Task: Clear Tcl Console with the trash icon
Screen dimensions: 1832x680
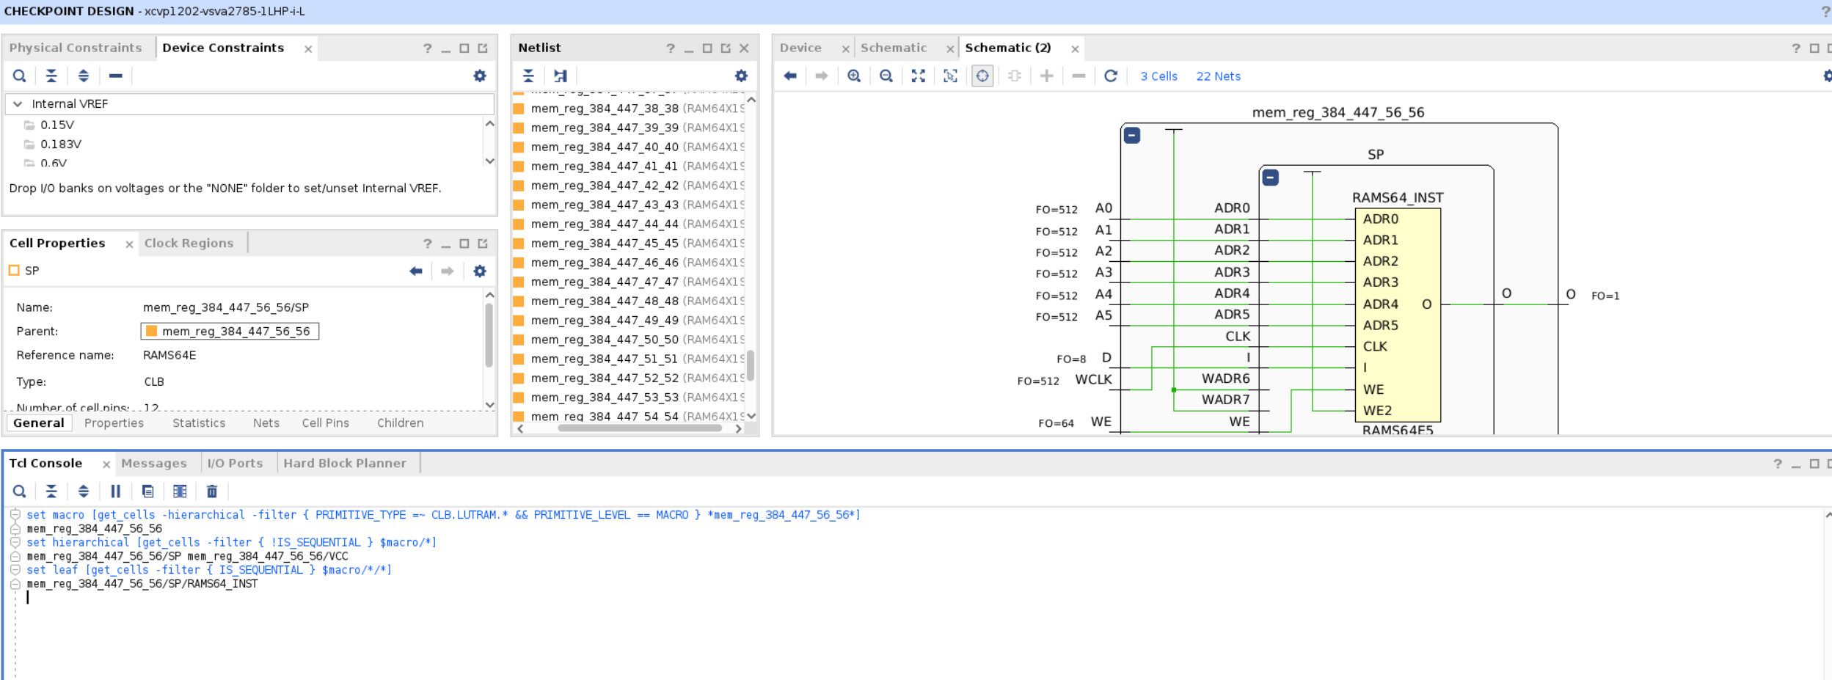Action: pyautogui.click(x=212, y=491)
